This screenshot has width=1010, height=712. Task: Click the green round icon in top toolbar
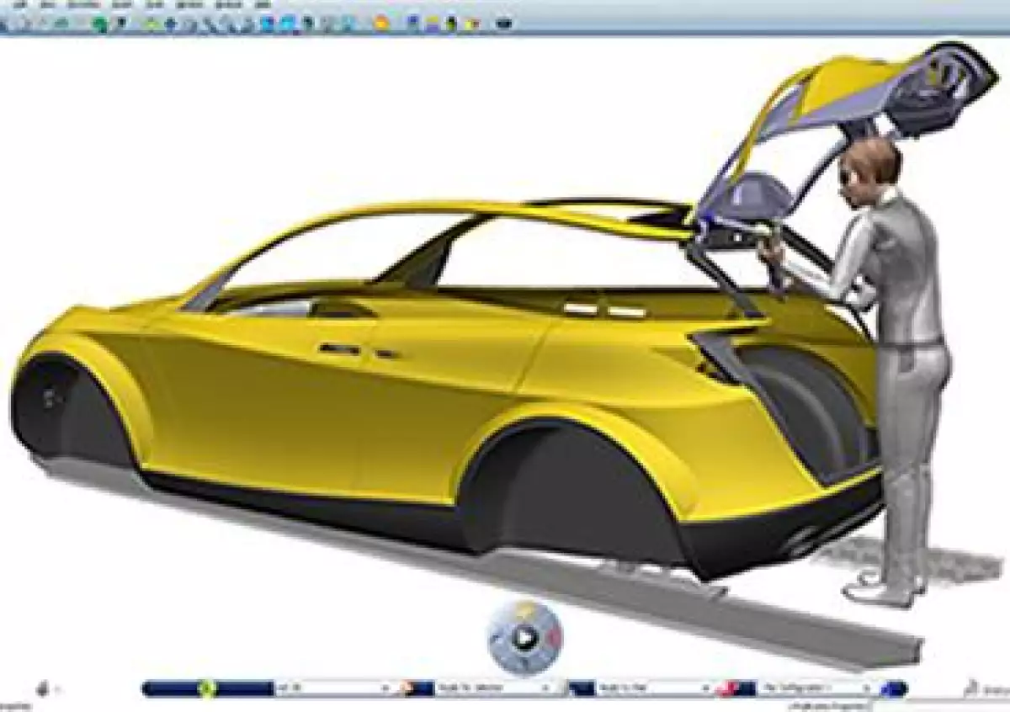coord(100,24)
